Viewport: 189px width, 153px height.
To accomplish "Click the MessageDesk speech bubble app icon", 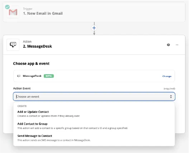I will pos(13,45).
